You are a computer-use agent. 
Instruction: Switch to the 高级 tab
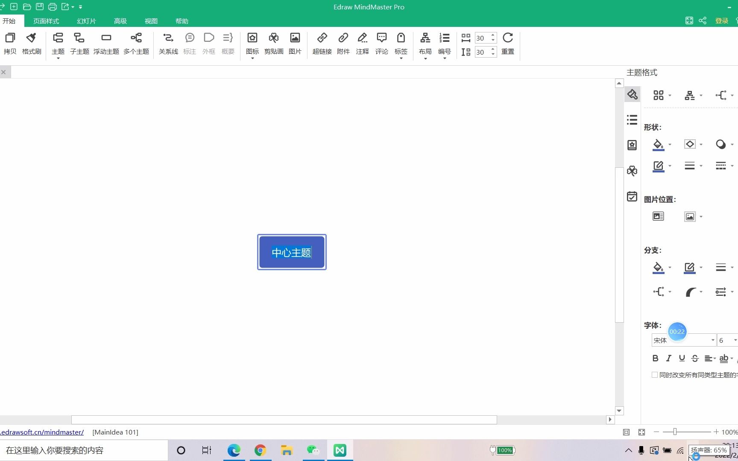[120, 21]
